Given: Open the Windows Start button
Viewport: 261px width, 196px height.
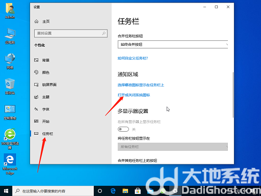Looking at the screenshot, I should 6,191.
